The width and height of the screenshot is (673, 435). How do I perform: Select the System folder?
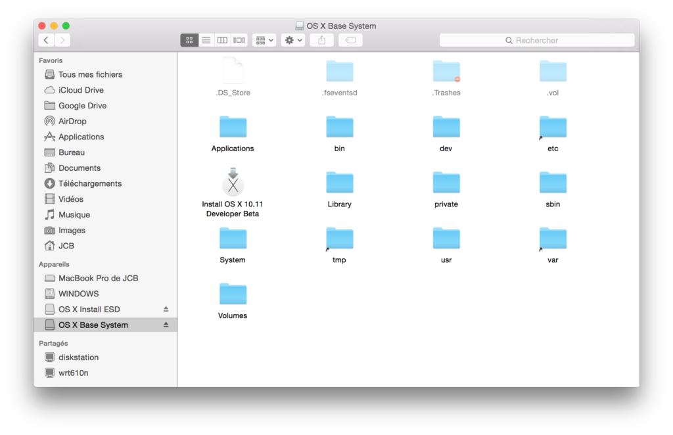pos(233,239)
